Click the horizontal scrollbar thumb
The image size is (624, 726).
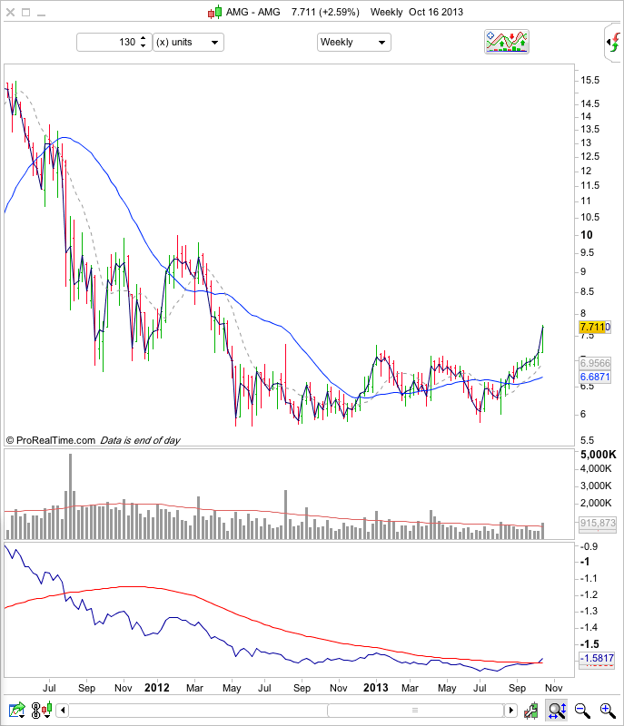[x=415, y=710]
